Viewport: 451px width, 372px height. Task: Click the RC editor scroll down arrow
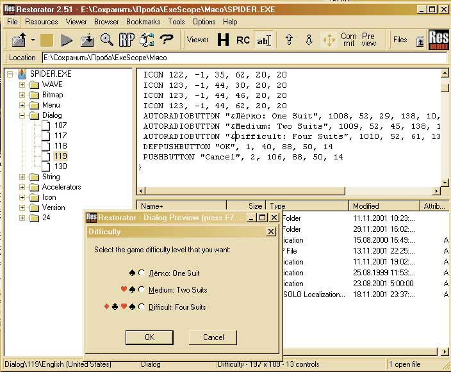pyautogui.click(x=445, y=182)
